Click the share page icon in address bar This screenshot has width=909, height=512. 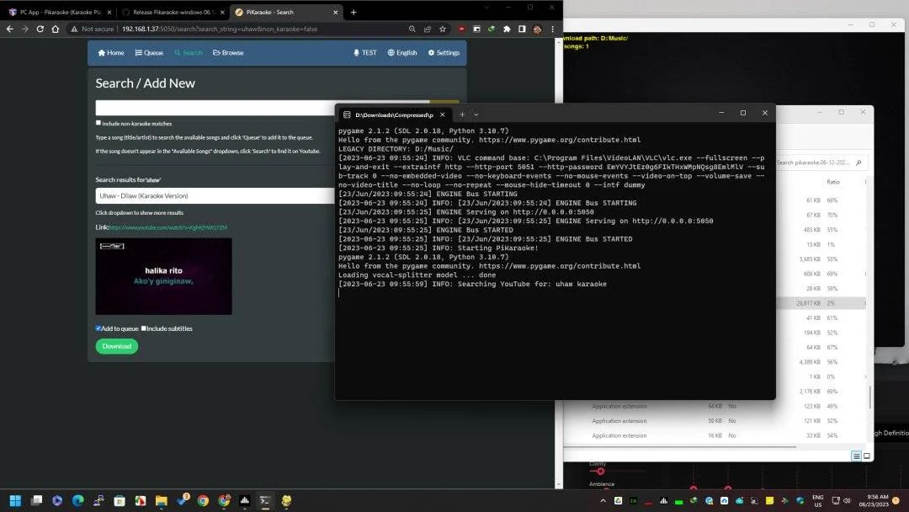point(428,29)
